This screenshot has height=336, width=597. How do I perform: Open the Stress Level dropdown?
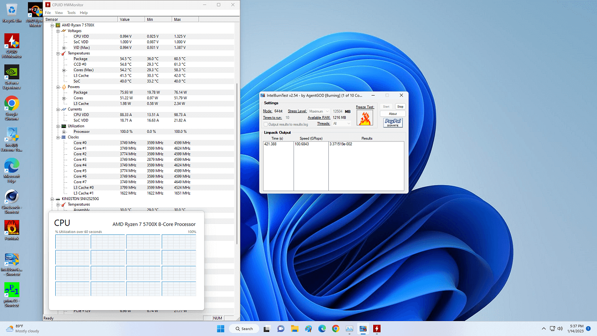click(x=319, y=112)
